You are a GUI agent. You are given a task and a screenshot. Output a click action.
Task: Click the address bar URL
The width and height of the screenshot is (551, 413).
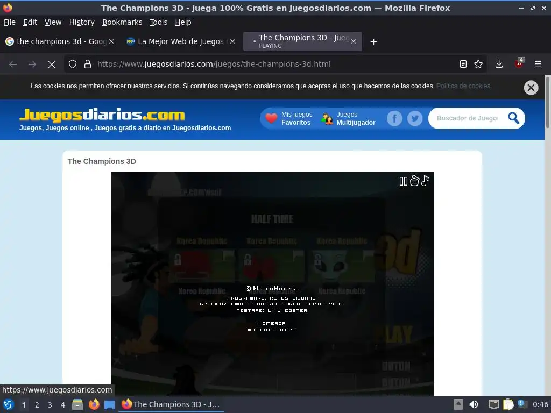click(214, 65)
